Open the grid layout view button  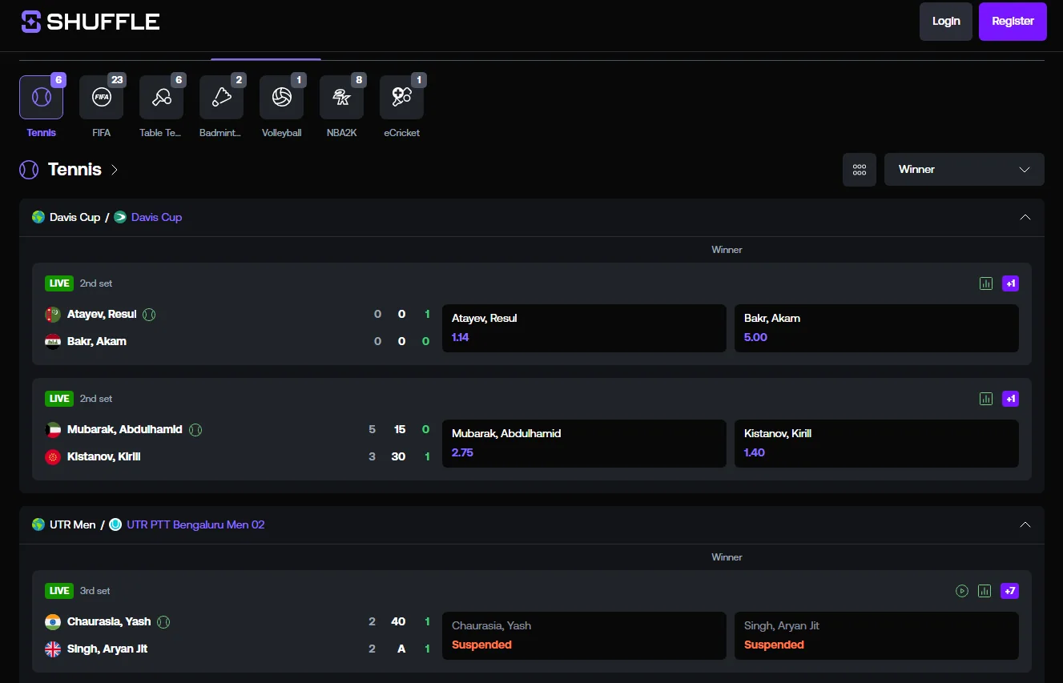pyautogui.click(x=860, y=170)
